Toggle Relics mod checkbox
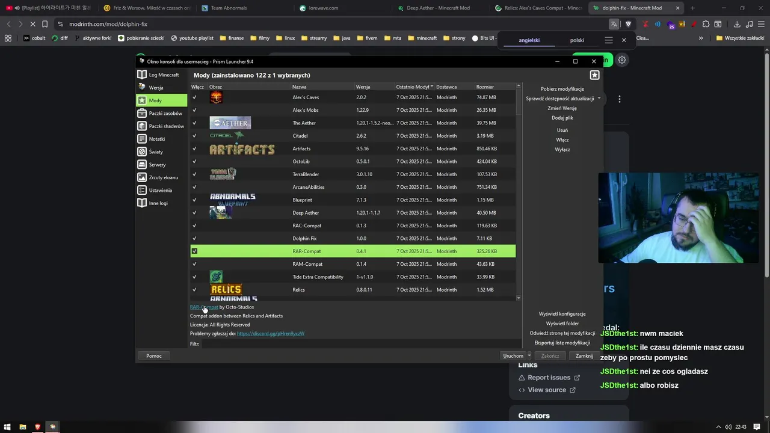770x433 pixels. [194, 289]
